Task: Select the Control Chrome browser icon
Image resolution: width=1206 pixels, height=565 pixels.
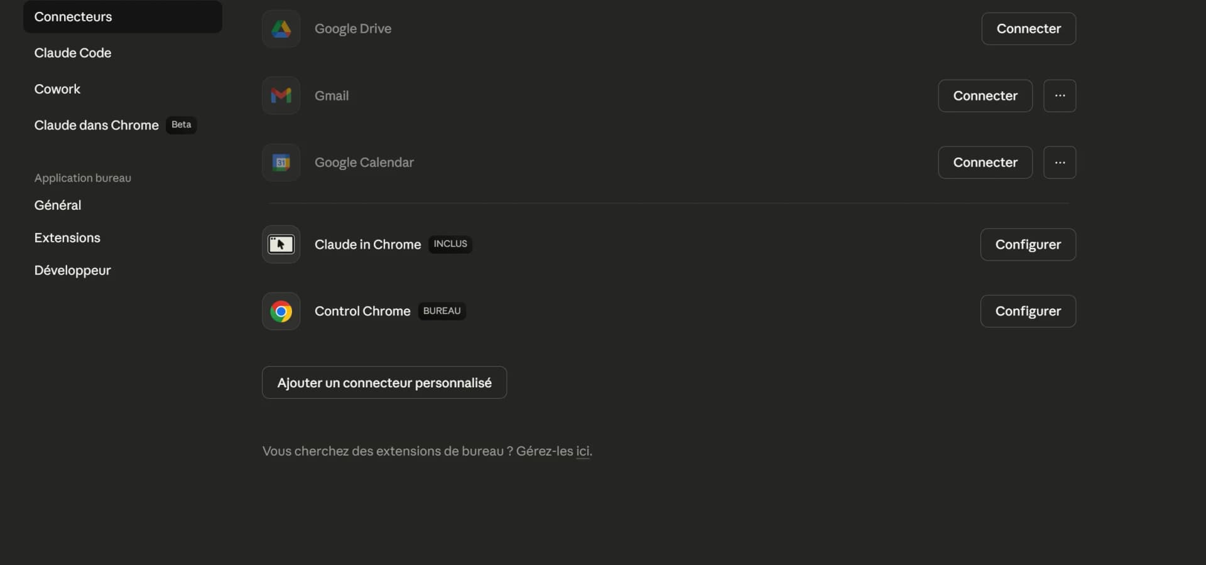Action: pos(281,311)
